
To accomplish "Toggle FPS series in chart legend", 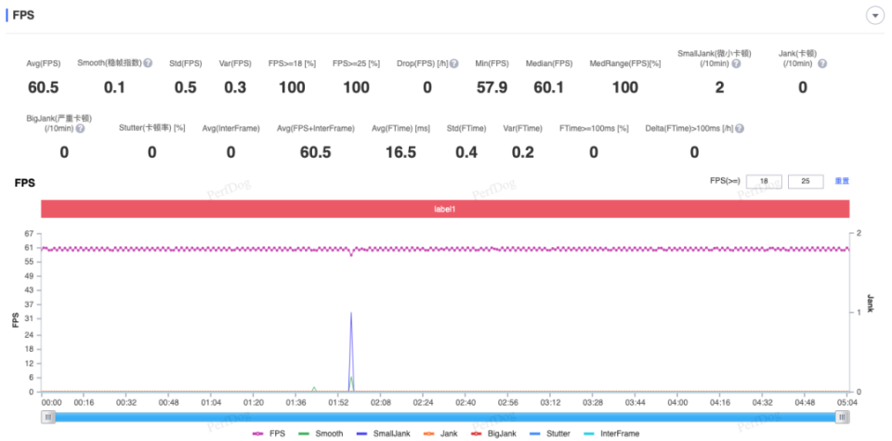I will [269, 434].
